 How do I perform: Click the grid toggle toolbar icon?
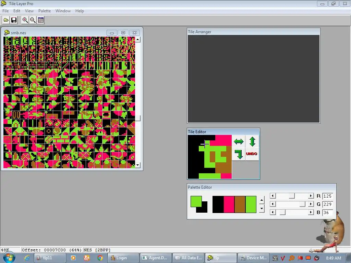(41, 20)
